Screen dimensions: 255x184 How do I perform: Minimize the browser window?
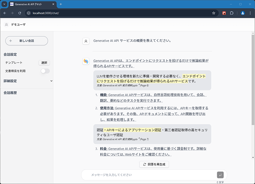point(231,4)
